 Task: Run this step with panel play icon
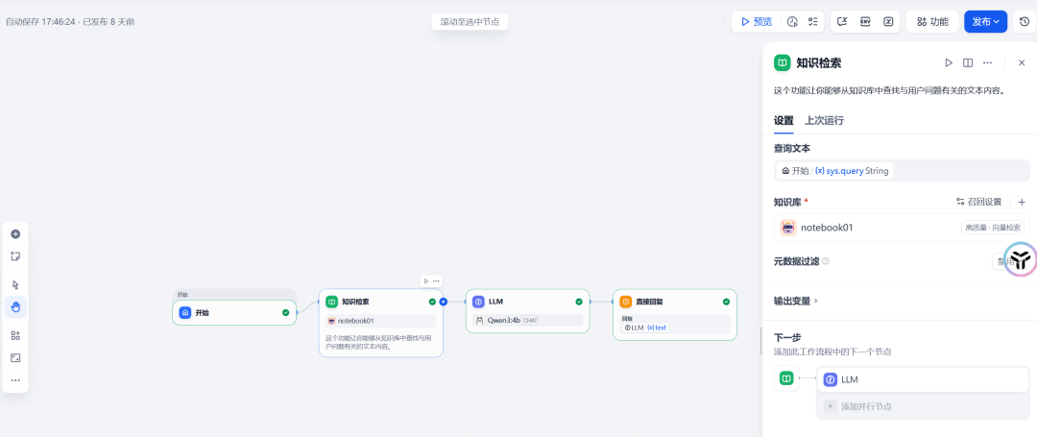[949, 62]
